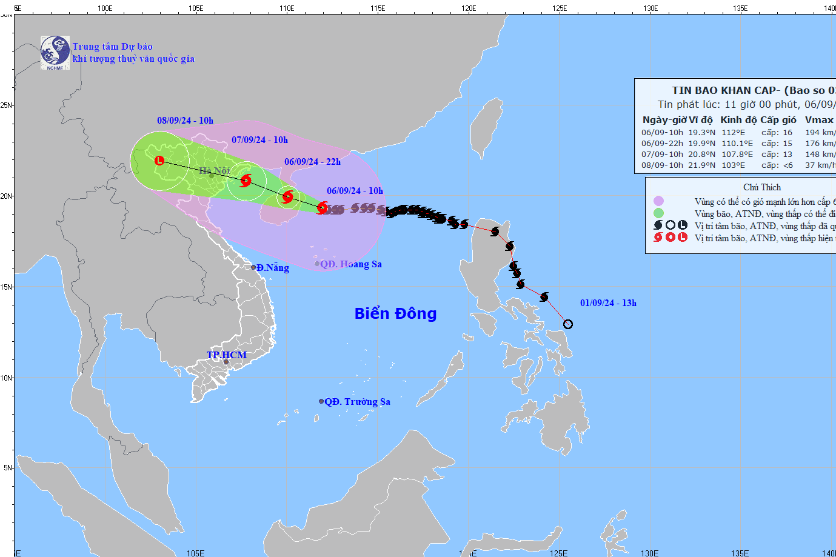This screenshot has height=557, width=836.
Task: Click the black L circle icon in the legend
Action: coord(683,225)
